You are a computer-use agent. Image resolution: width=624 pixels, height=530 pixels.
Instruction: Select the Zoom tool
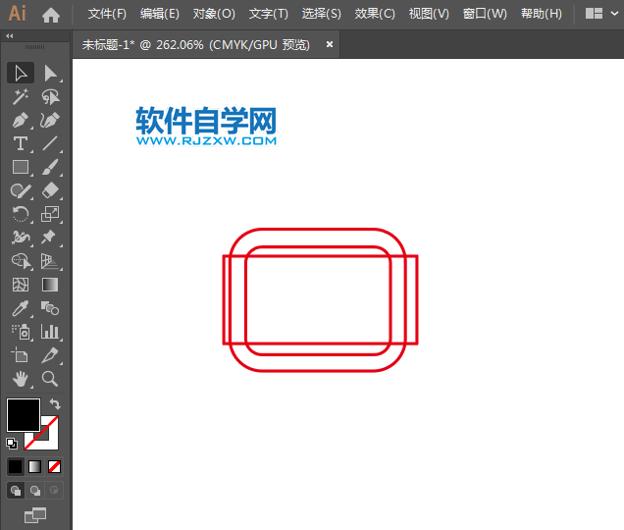coord(50,379)
